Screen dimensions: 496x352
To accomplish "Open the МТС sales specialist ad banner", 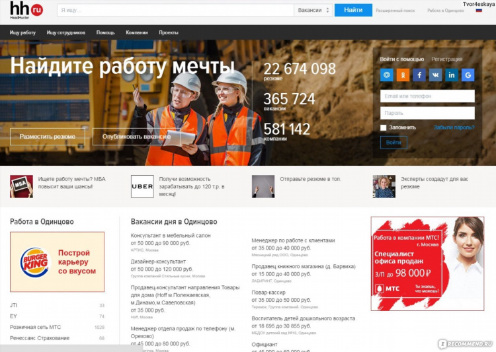I will point(427,264).
